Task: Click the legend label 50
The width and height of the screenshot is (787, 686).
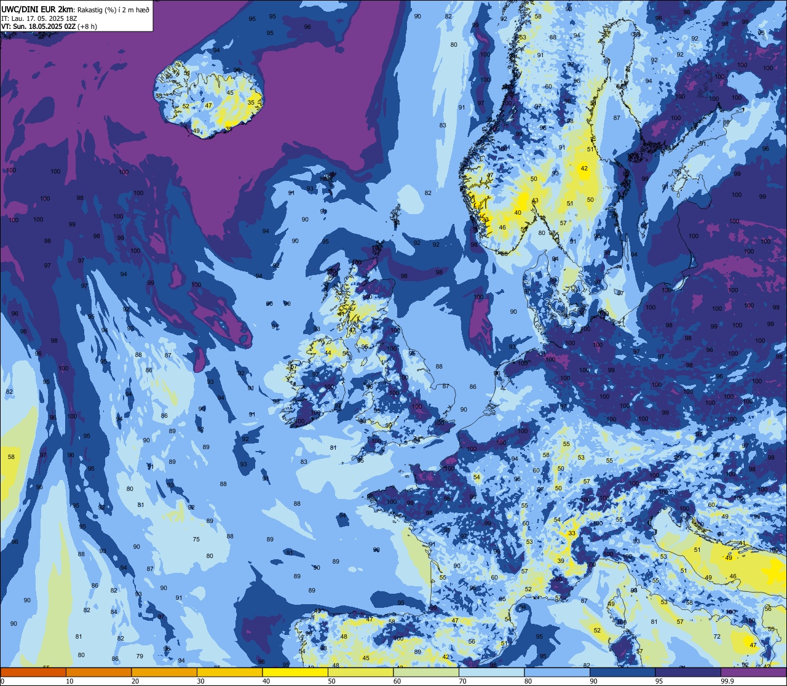Action: click(x=331, y=681)
